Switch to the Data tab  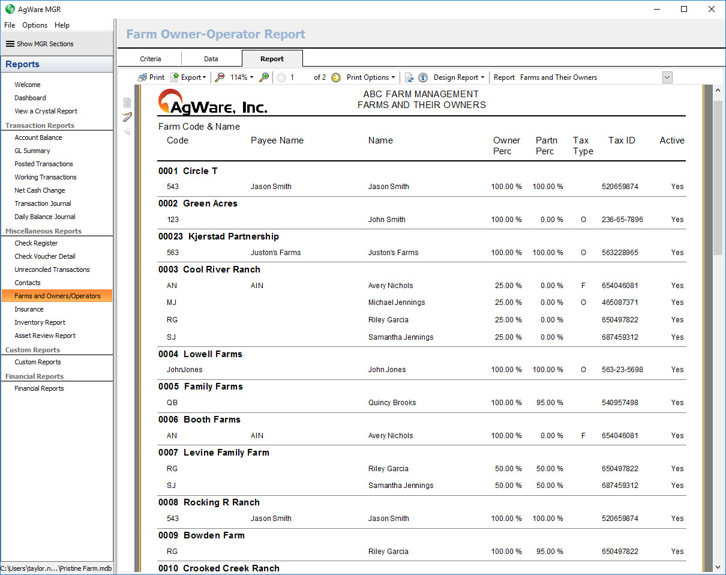[x=211, y=59]
